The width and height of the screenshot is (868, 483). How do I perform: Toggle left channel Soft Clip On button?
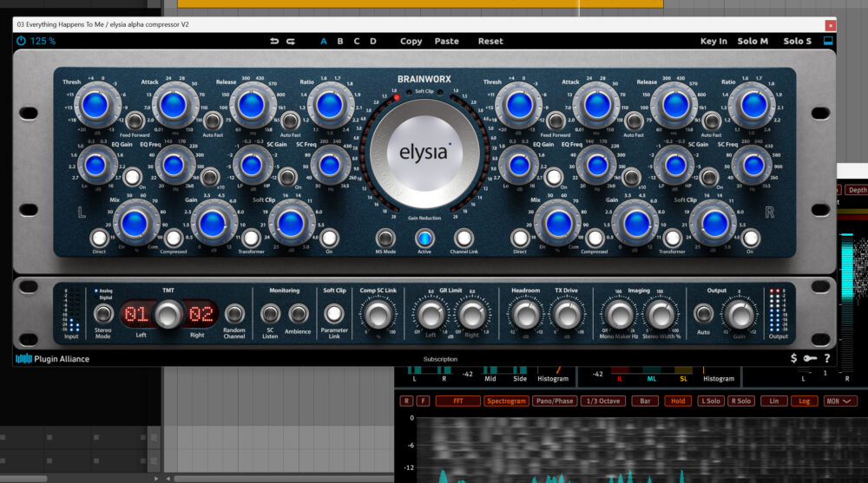coord(329,238)
